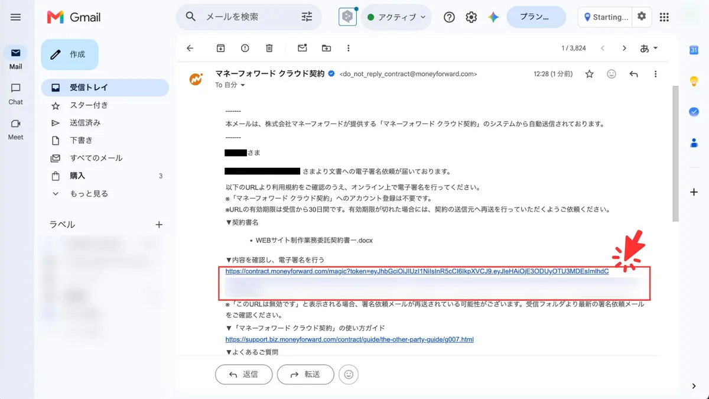Click the search magnifier icon

[191, 17]
